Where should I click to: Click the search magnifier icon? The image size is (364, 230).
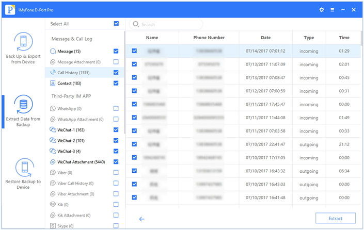(136, 24)
